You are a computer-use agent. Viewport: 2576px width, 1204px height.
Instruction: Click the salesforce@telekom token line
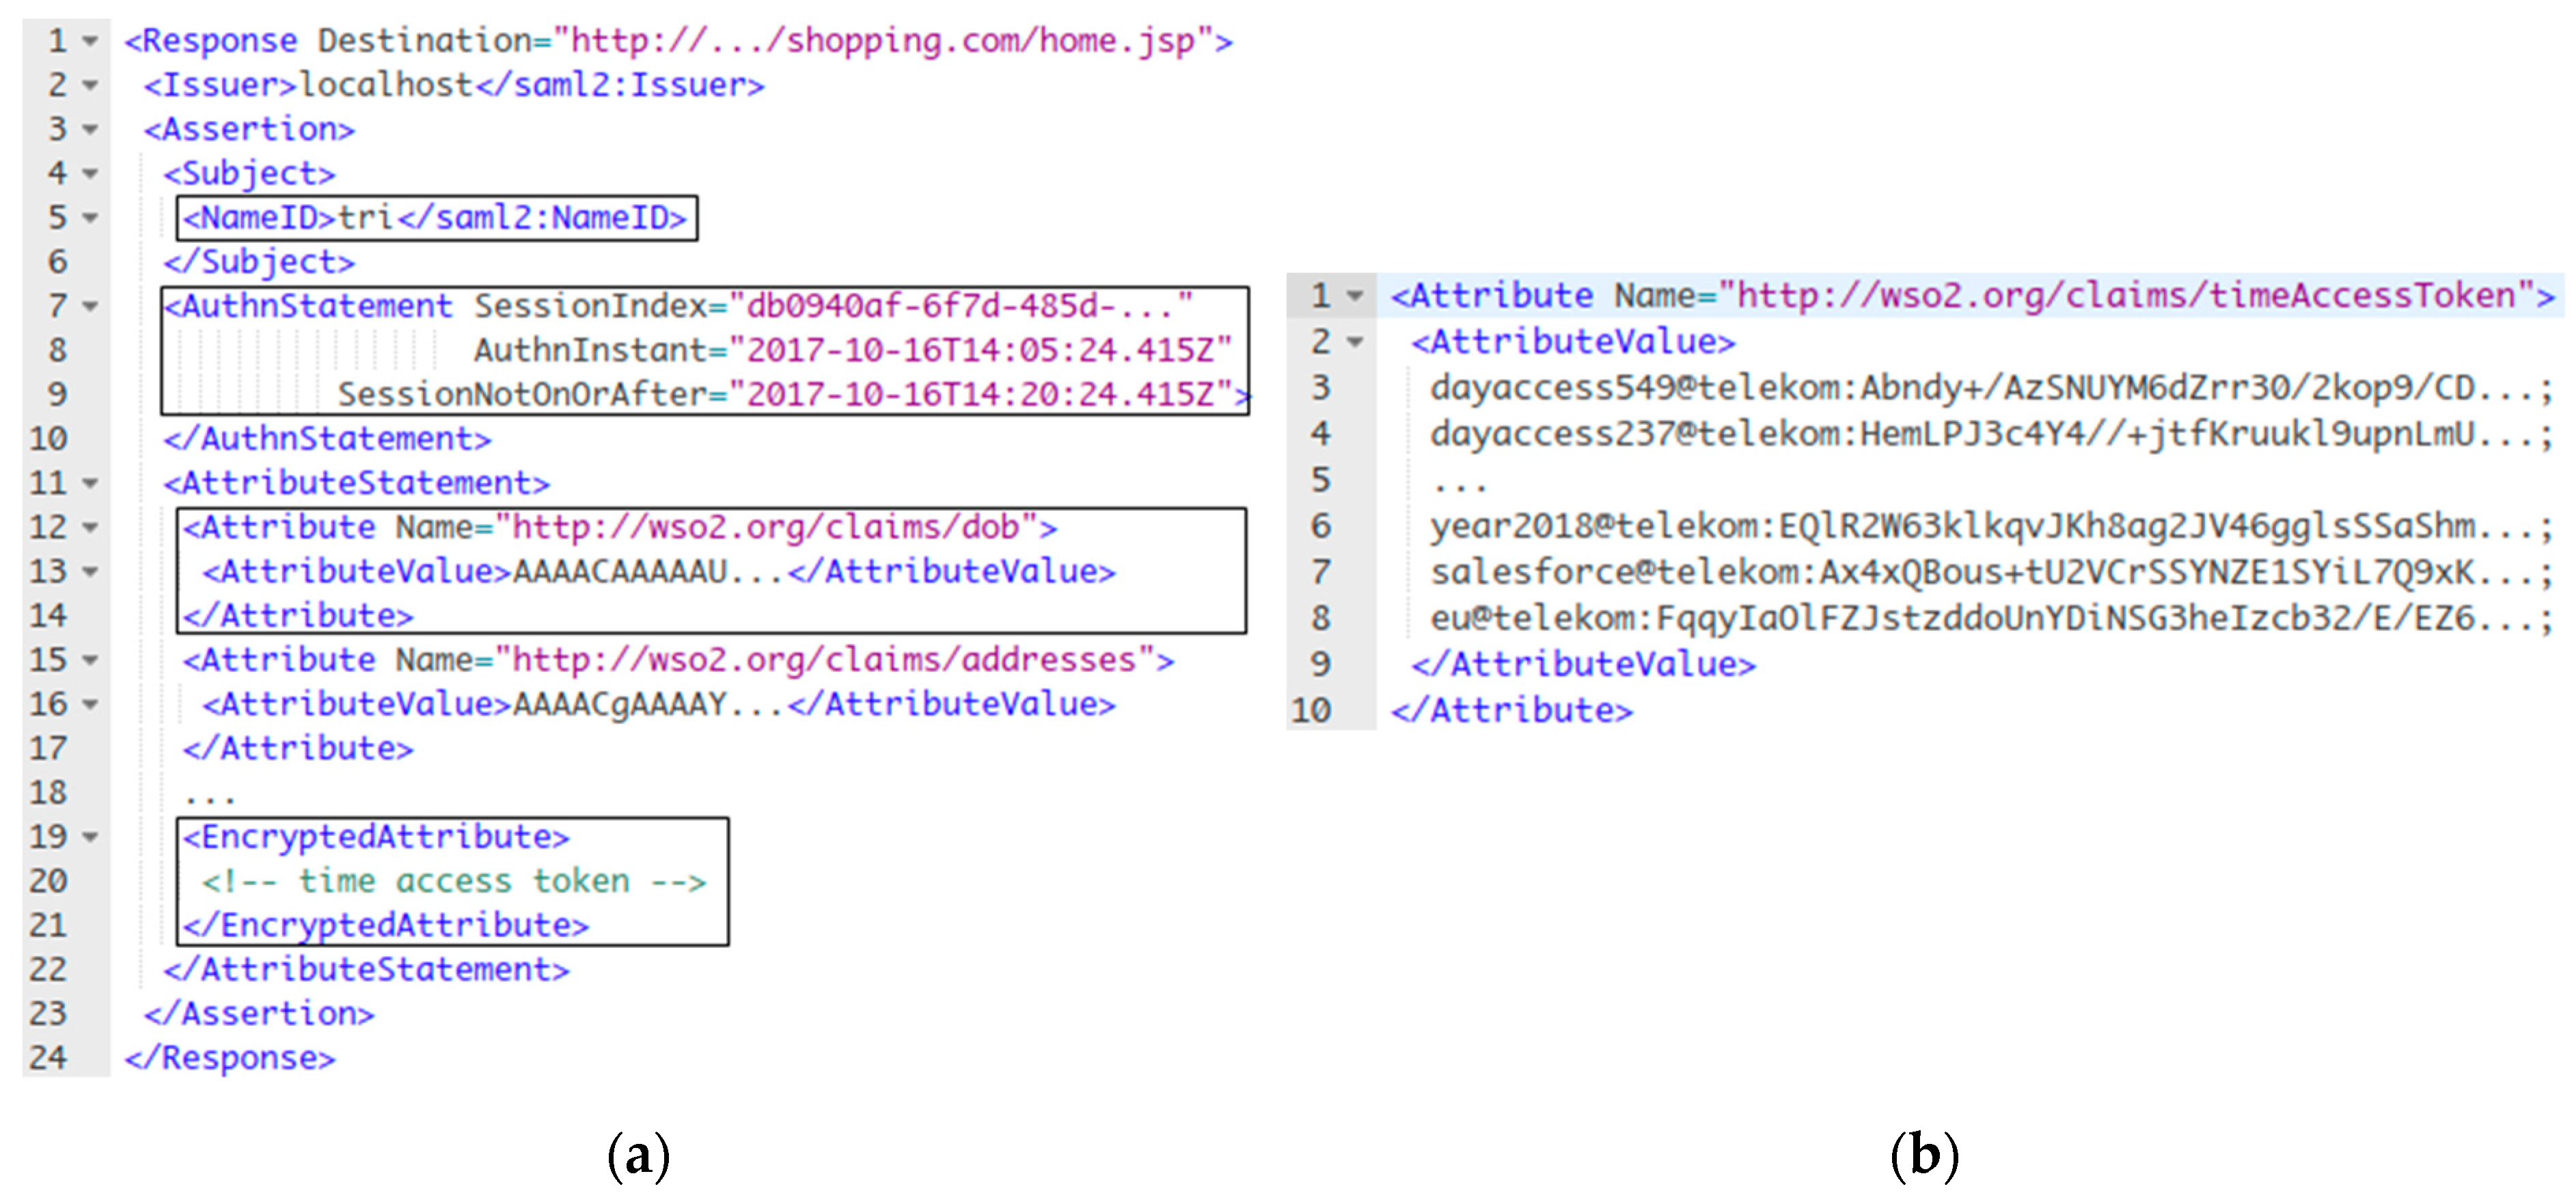(x=1991, y=572)
